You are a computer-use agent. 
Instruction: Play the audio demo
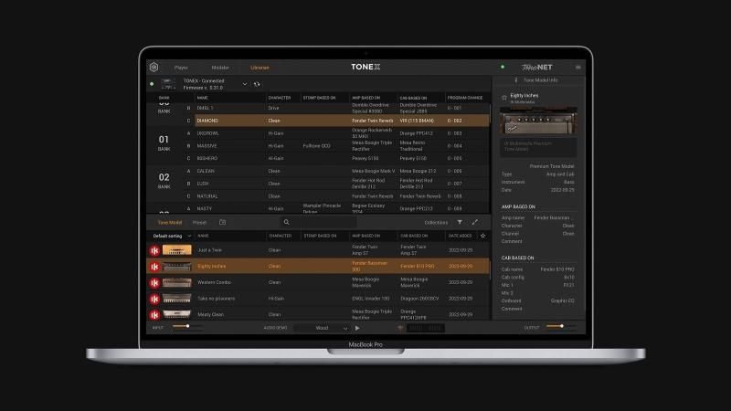point(357,328)
